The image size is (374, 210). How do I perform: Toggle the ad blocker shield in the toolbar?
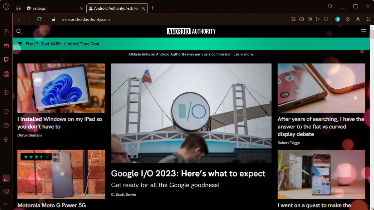coord(310,19)
